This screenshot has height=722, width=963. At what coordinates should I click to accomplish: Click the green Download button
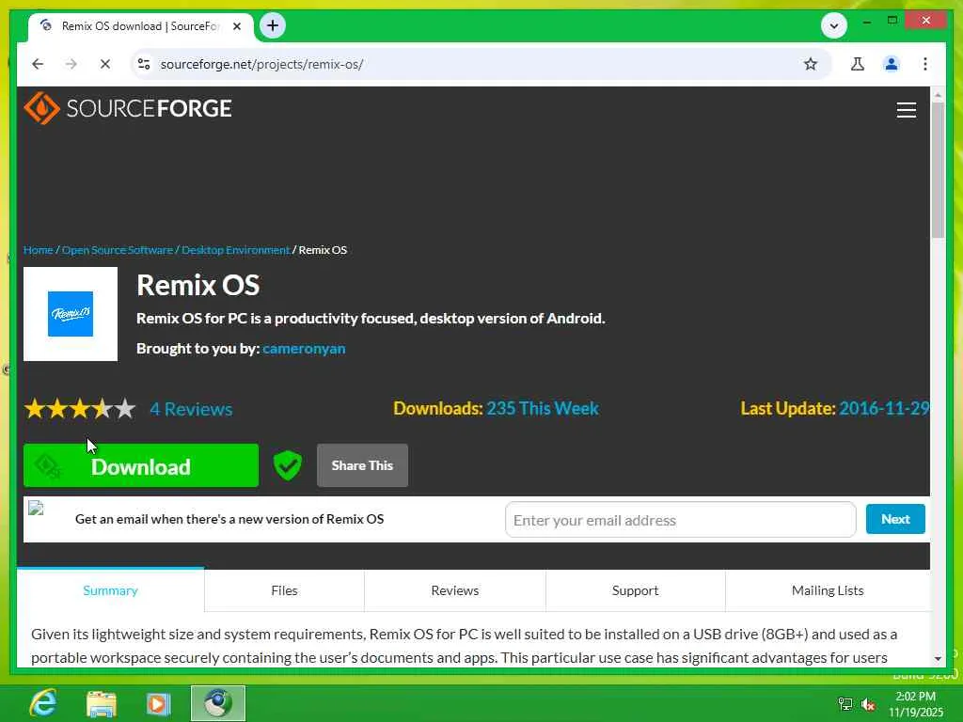(141, 465)
